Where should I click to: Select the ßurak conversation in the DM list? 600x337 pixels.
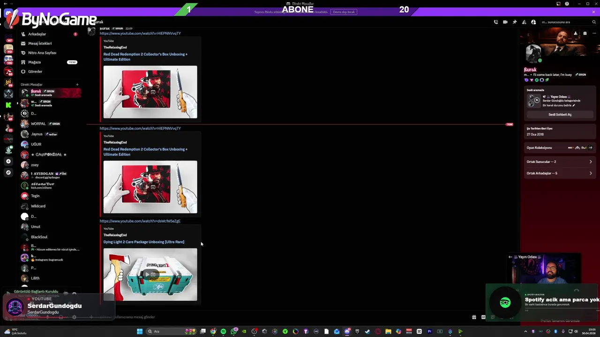pyautogui.click(x=49, y=93)
